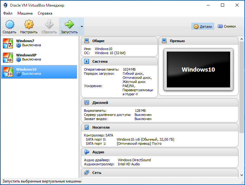Toggle the Детали view button
Image resolution: width=245 pixels, height=185 pixels.
[x=203, y=26]
